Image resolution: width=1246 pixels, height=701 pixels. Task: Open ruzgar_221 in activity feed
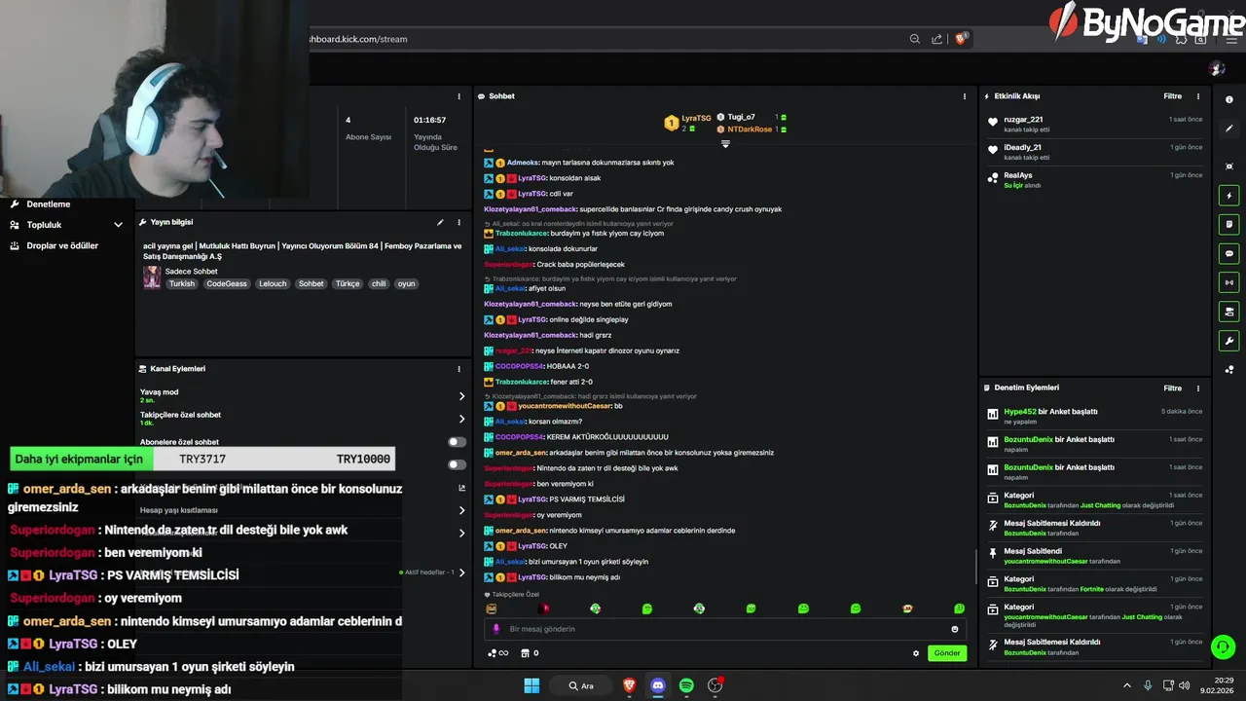pos(1023,120)
